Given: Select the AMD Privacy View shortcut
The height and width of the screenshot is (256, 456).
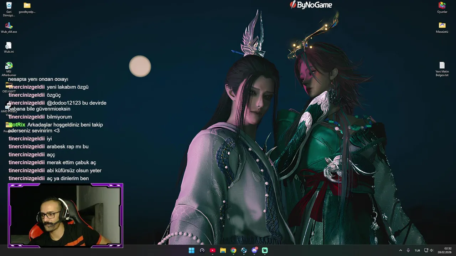Looking at the screenshot, I should (x=9, y=110).
